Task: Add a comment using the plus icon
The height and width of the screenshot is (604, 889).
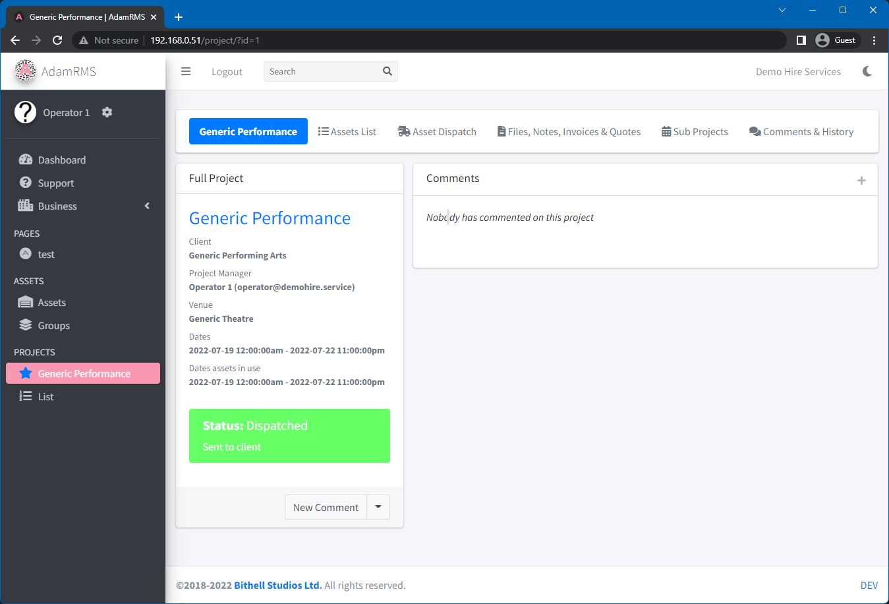Action: click(x=861, y=179)
